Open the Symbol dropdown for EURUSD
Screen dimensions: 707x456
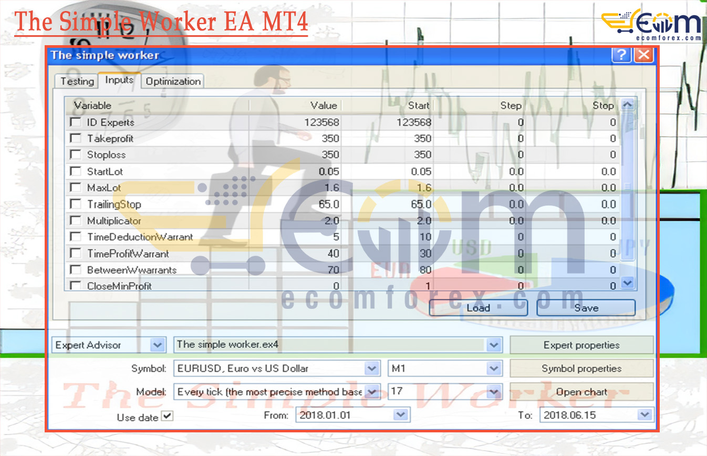click(372, 369)
